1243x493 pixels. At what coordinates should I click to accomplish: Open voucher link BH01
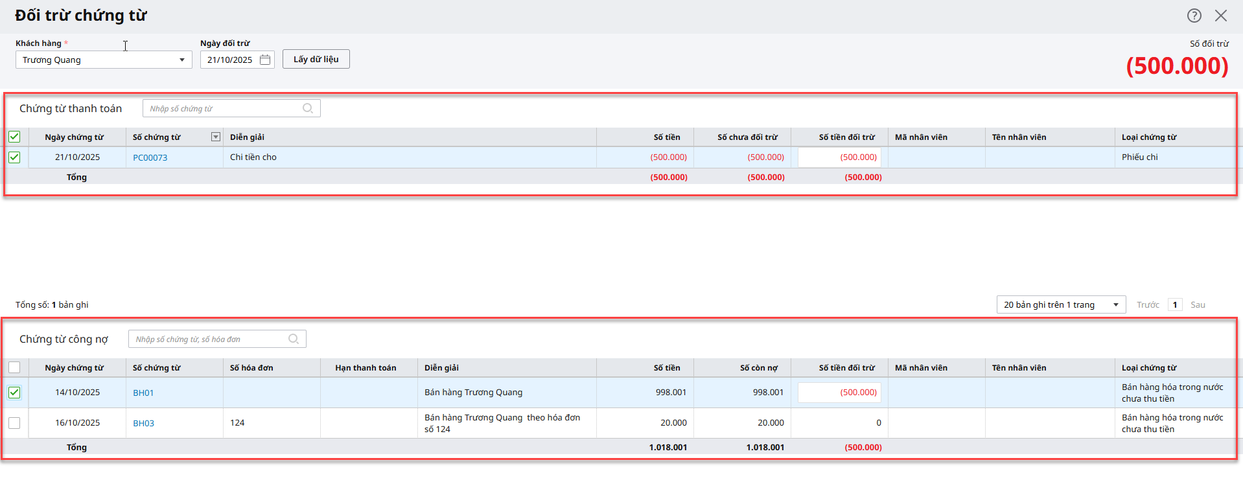pyautogui.click(x=143, y=393)
